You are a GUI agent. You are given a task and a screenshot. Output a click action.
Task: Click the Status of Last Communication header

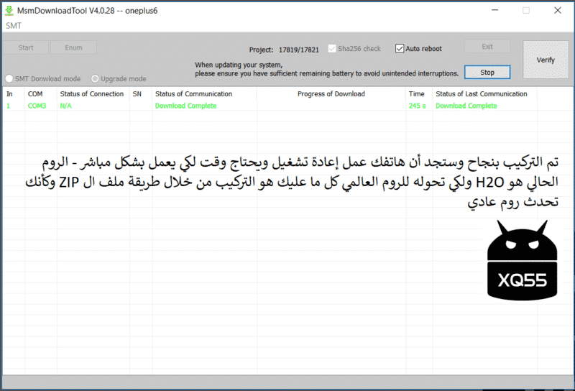click(x=481, y=94)
